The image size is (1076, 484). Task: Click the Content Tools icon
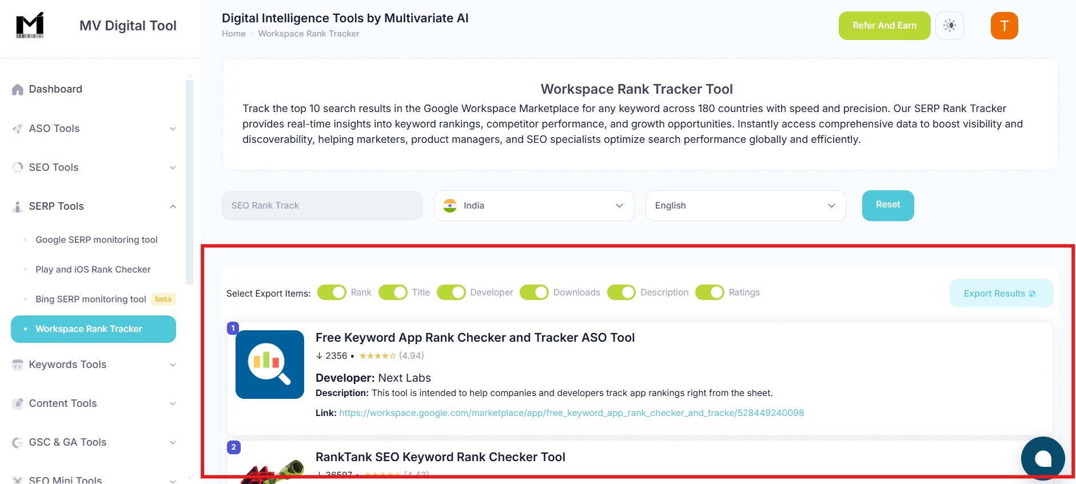(18, 403)
